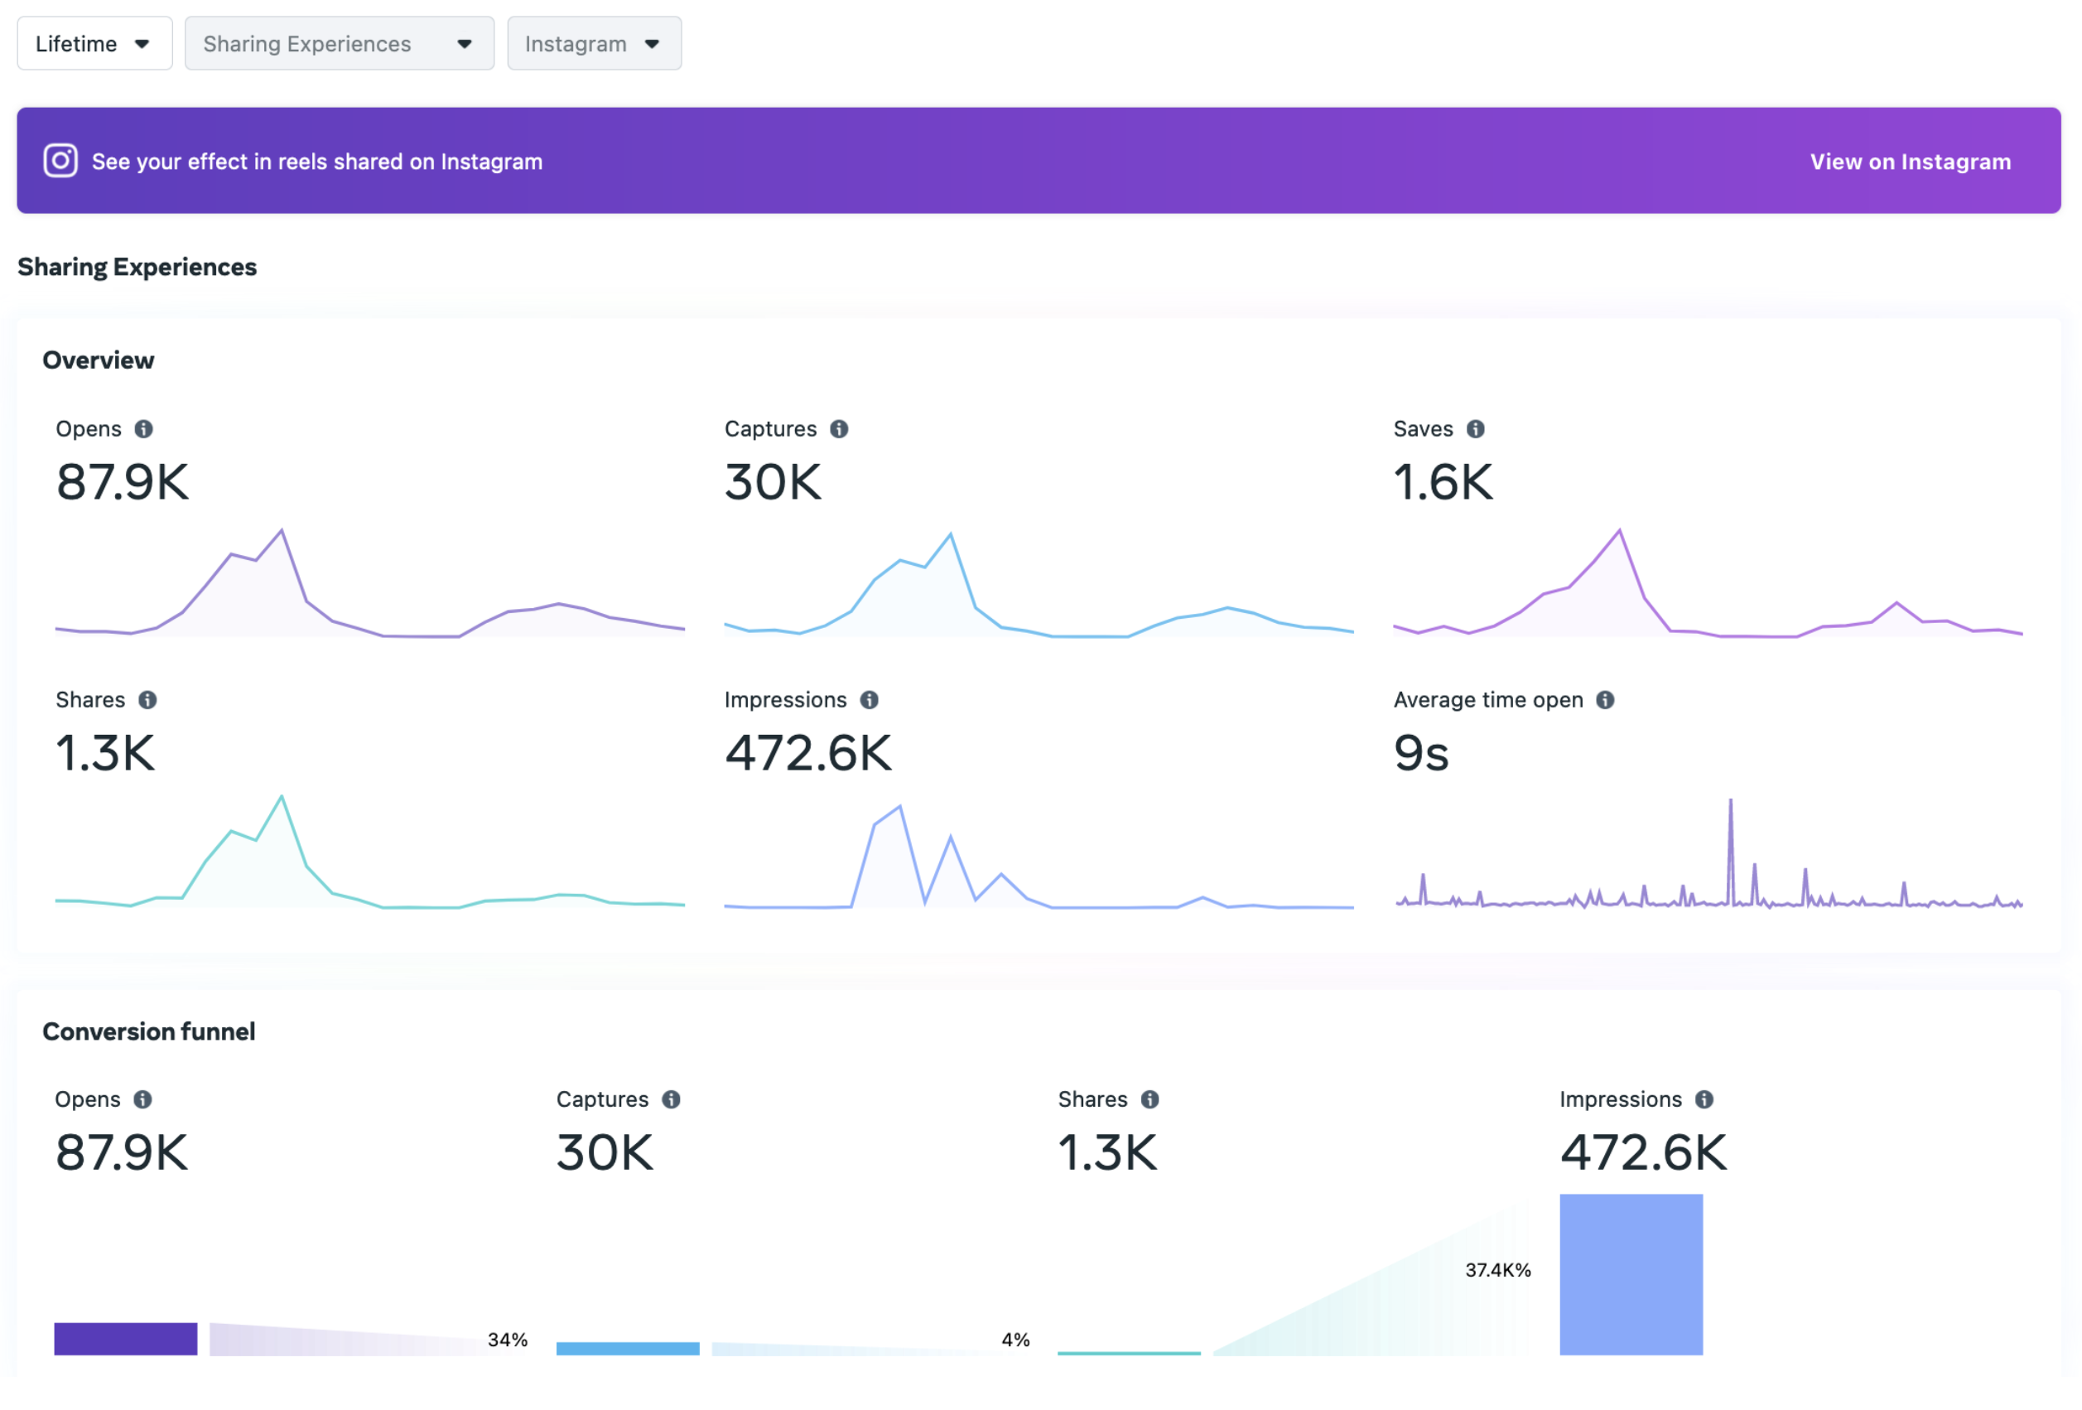Click the reels shared on Instagram banner text

tap(317, 162)
